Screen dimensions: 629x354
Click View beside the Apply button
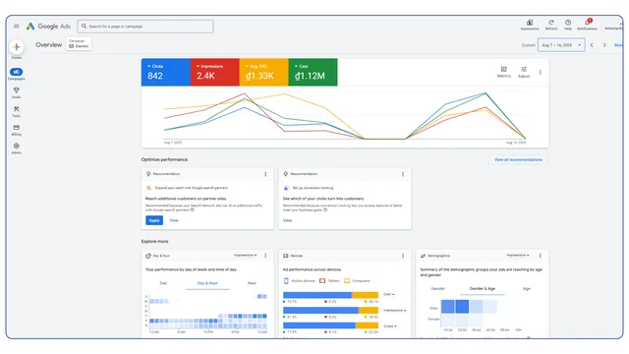pos(174,220)
